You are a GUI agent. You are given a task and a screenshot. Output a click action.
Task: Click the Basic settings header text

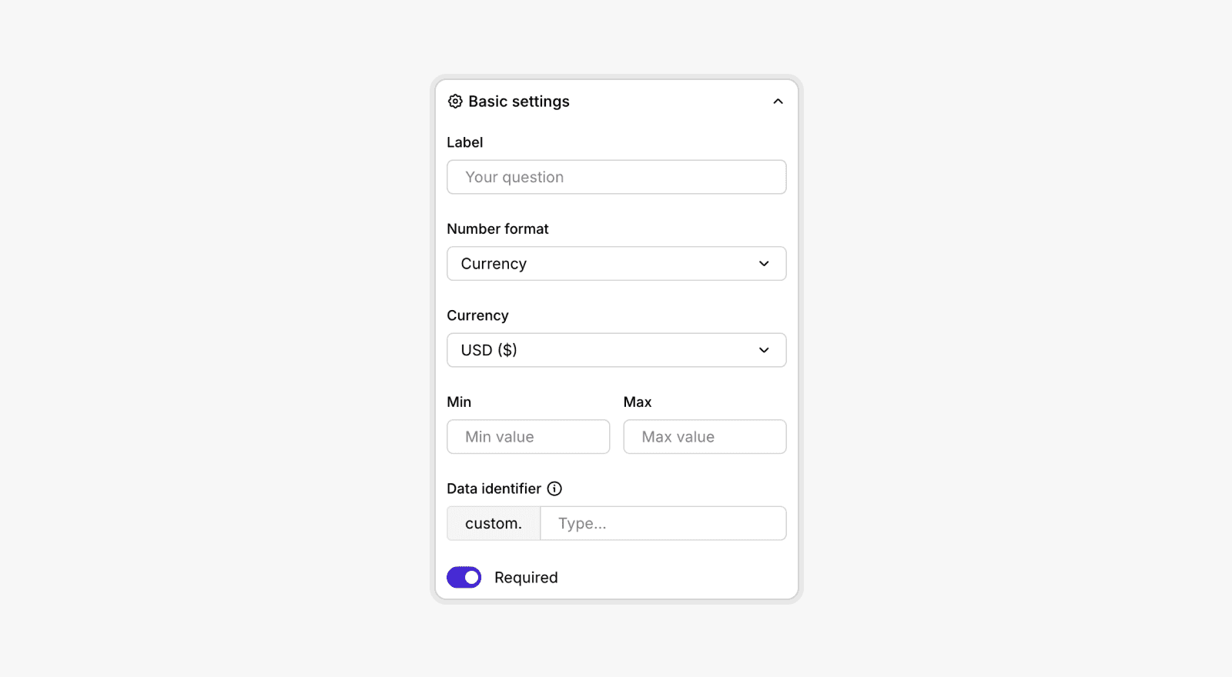(x=518, y=101)
